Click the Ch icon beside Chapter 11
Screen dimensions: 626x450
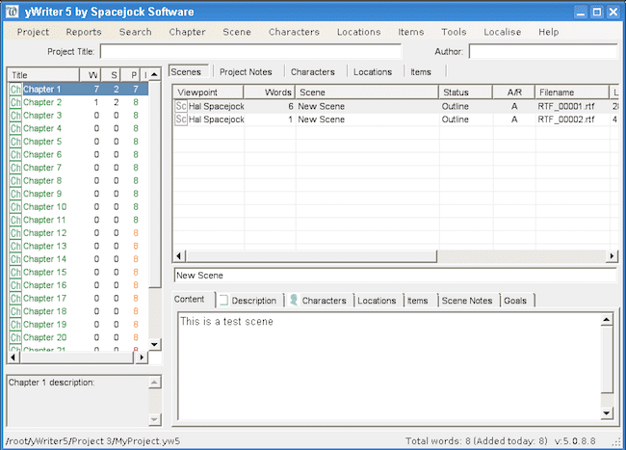(15, 220)
